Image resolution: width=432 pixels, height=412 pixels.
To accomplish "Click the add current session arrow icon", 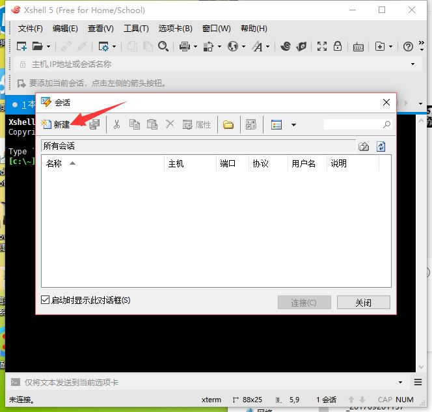I will point(21,83).
